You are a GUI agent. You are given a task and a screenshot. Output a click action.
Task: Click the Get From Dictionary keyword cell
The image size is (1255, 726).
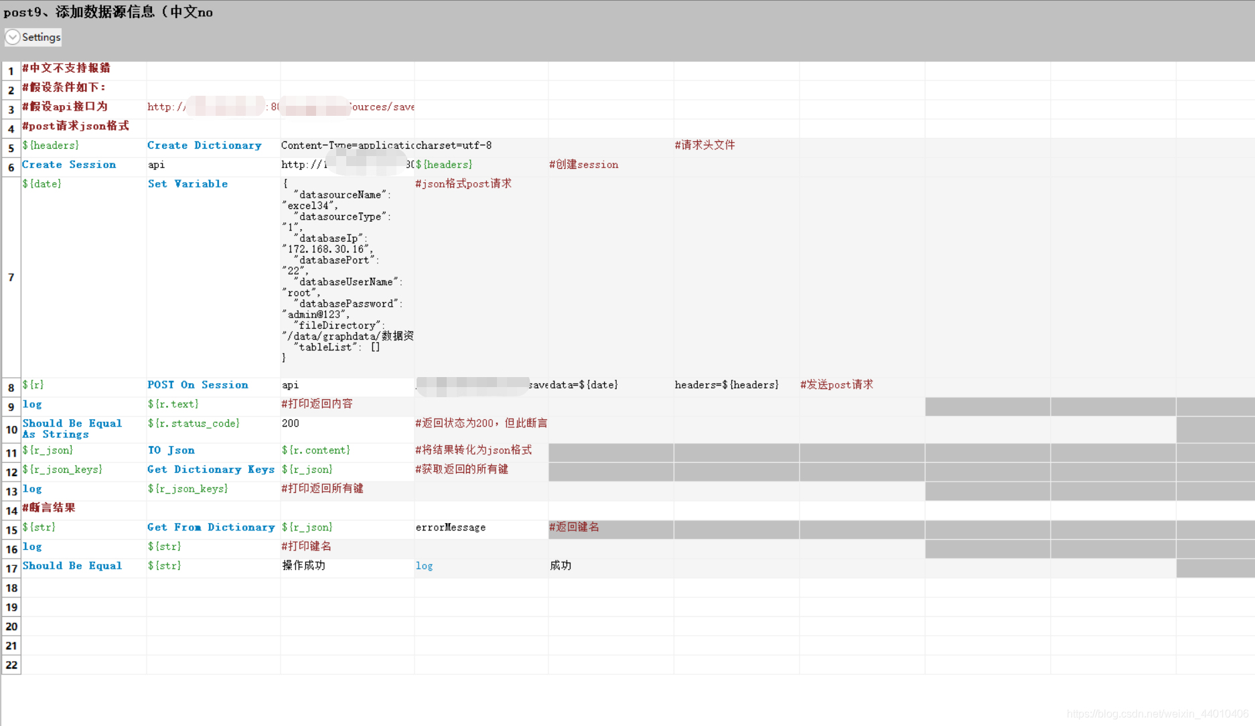211,527
